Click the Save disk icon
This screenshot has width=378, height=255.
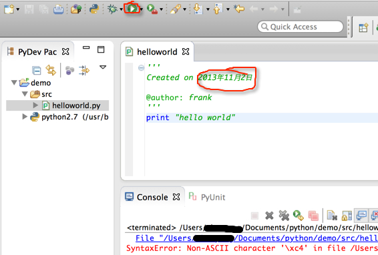[x=29, y=9]
